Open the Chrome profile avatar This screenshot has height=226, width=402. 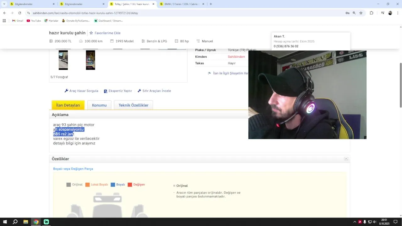(x=390, y=13)
